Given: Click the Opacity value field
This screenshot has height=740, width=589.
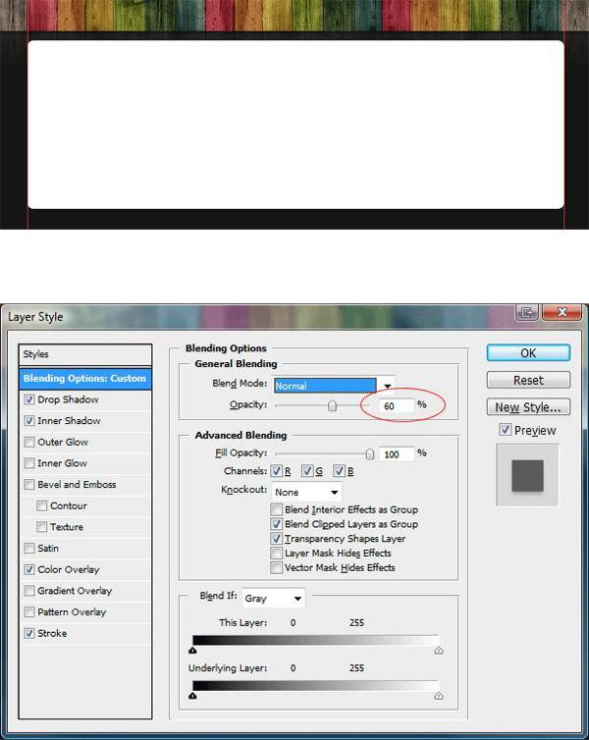Looking at the screenshot, I should 396,406.
